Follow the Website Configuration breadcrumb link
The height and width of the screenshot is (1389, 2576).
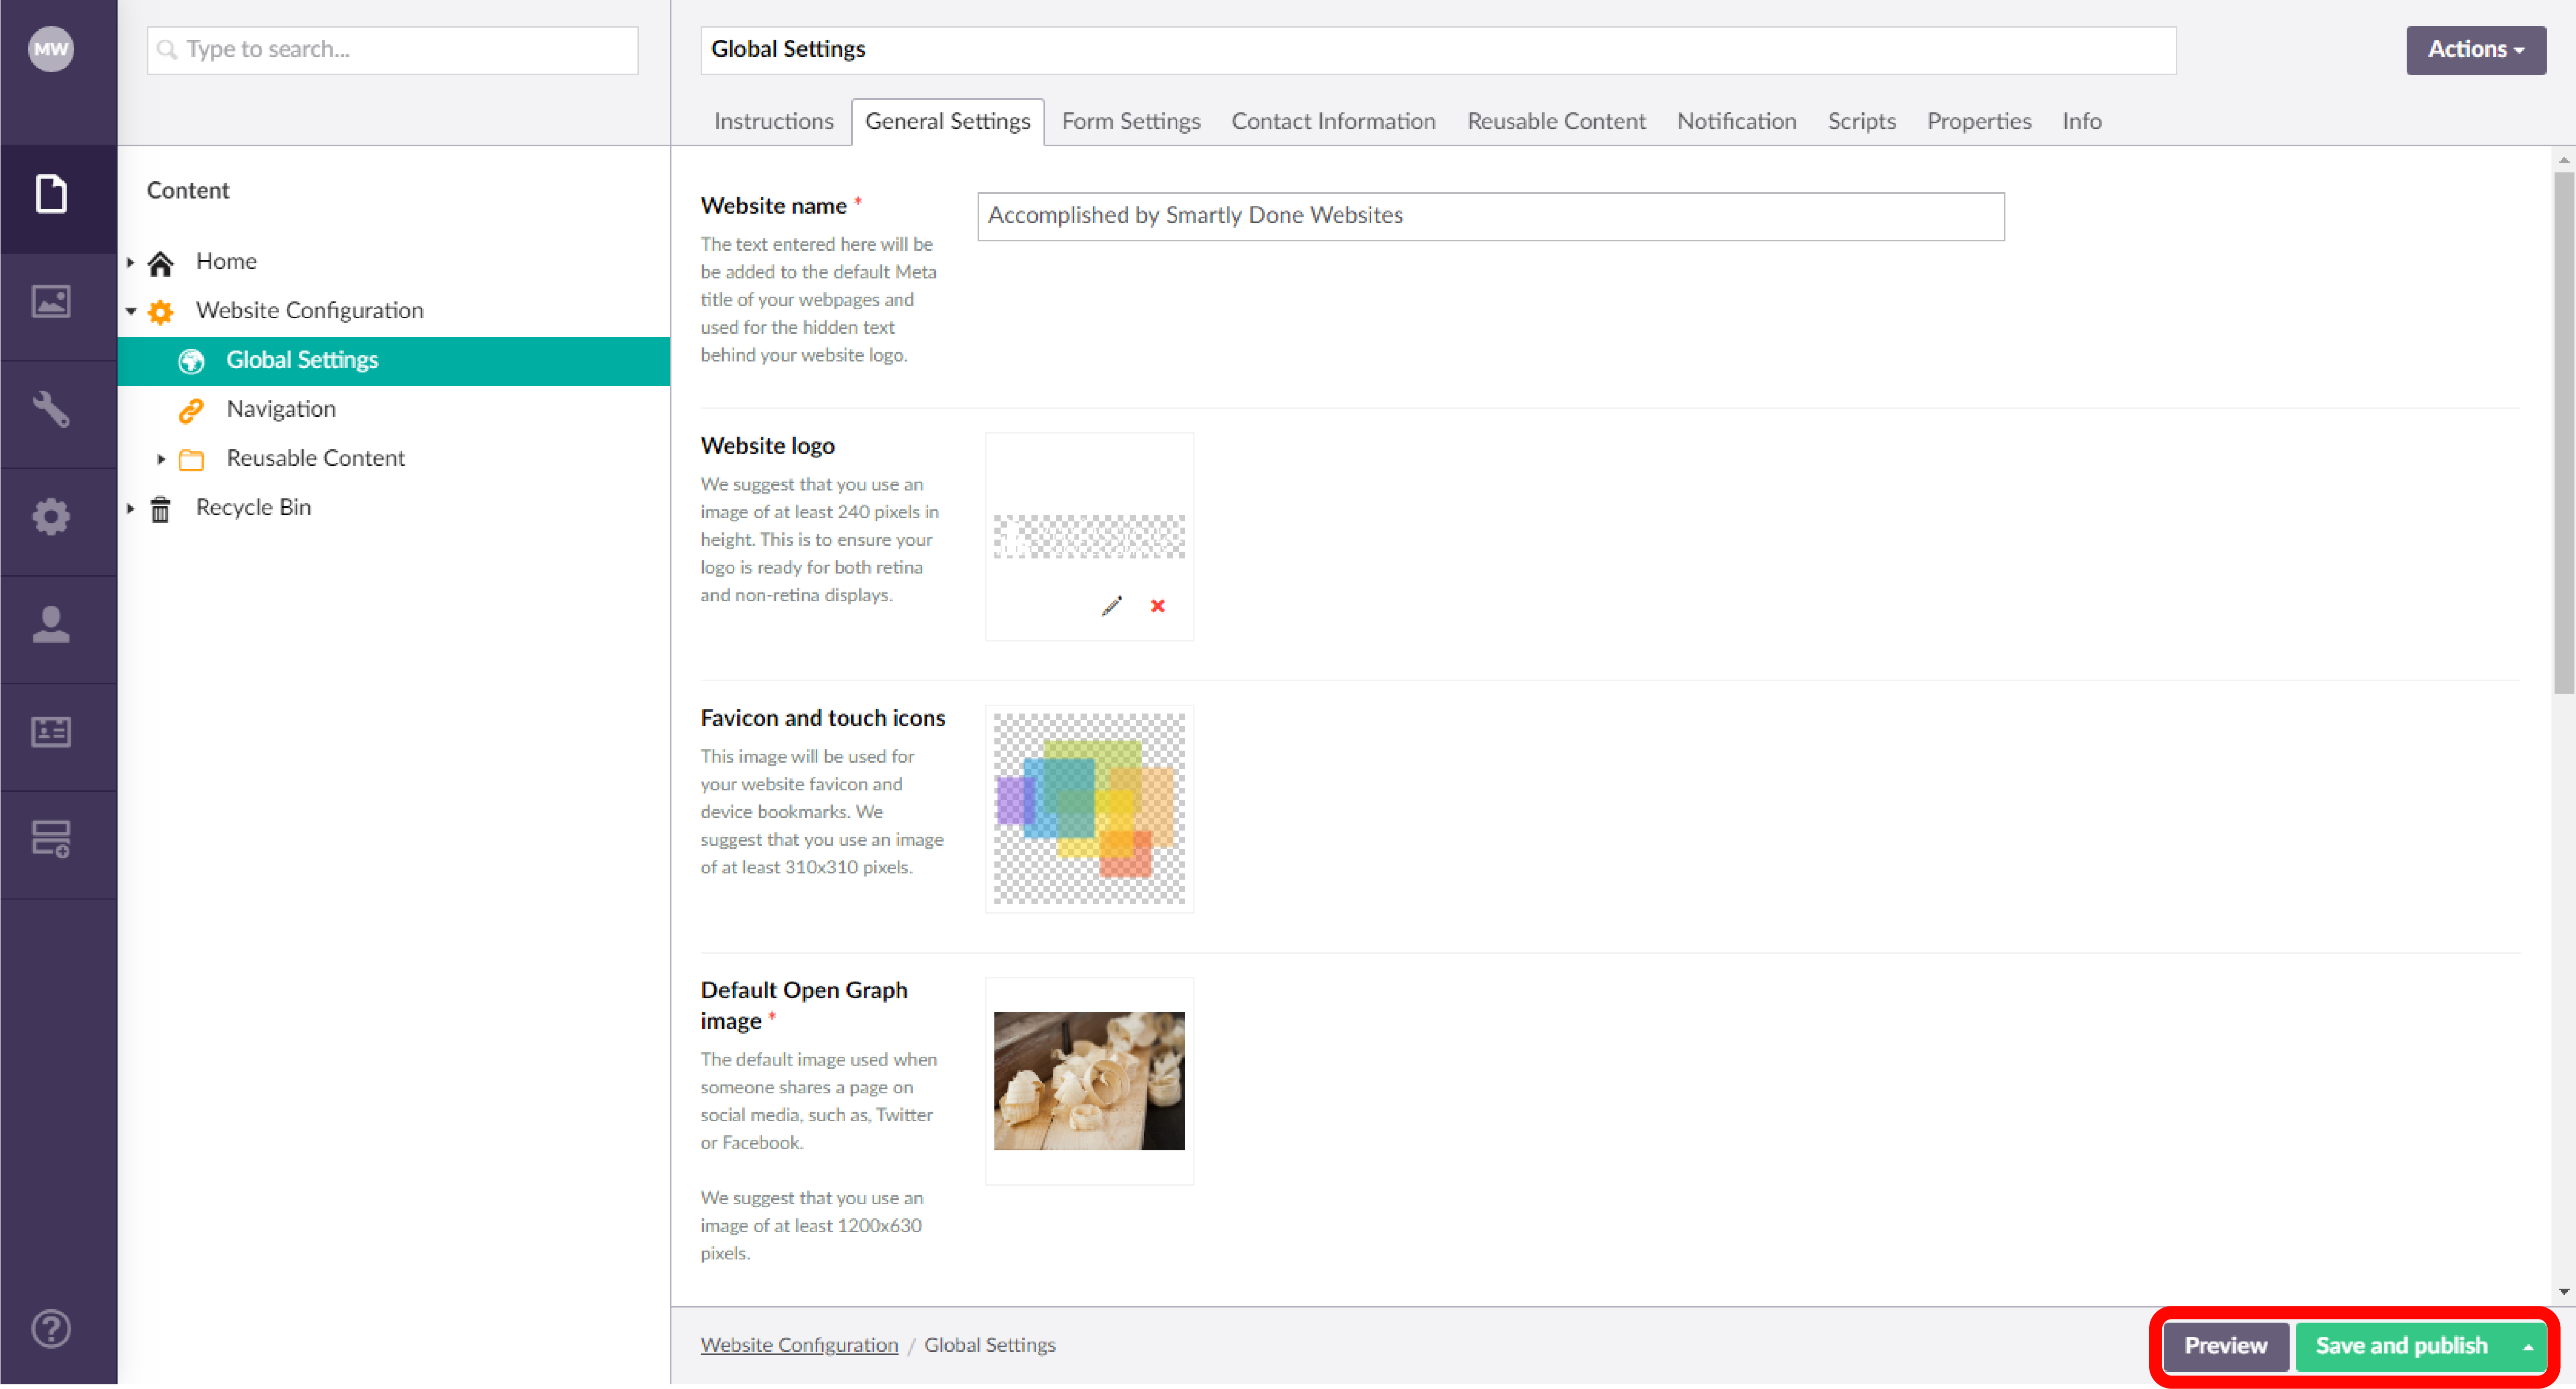pos(799,1345)
